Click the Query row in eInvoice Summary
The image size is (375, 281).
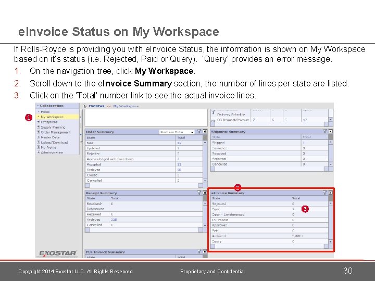coord(270,241)
